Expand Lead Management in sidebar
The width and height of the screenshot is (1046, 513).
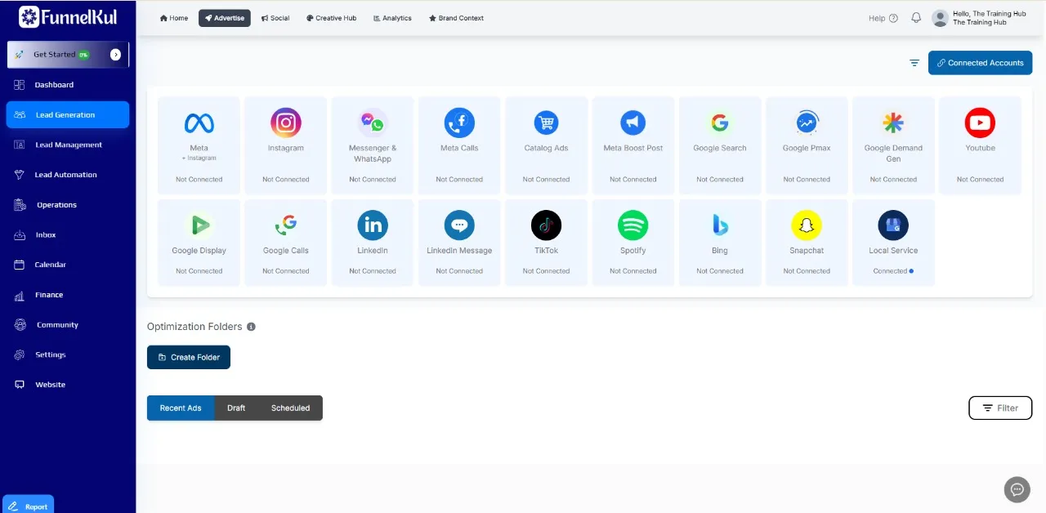68,145
